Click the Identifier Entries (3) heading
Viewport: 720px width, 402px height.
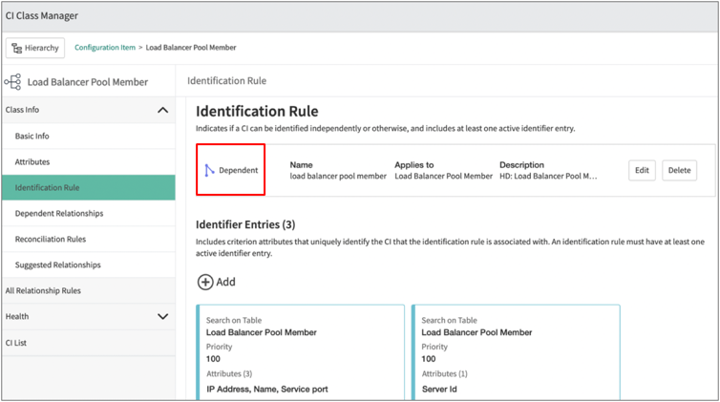point(245,224)
